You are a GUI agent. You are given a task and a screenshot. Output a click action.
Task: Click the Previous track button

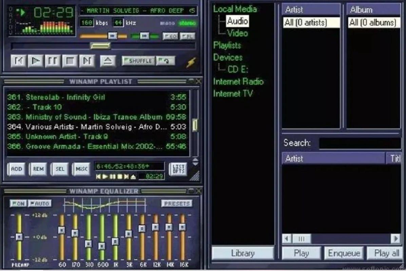point(18,61)
